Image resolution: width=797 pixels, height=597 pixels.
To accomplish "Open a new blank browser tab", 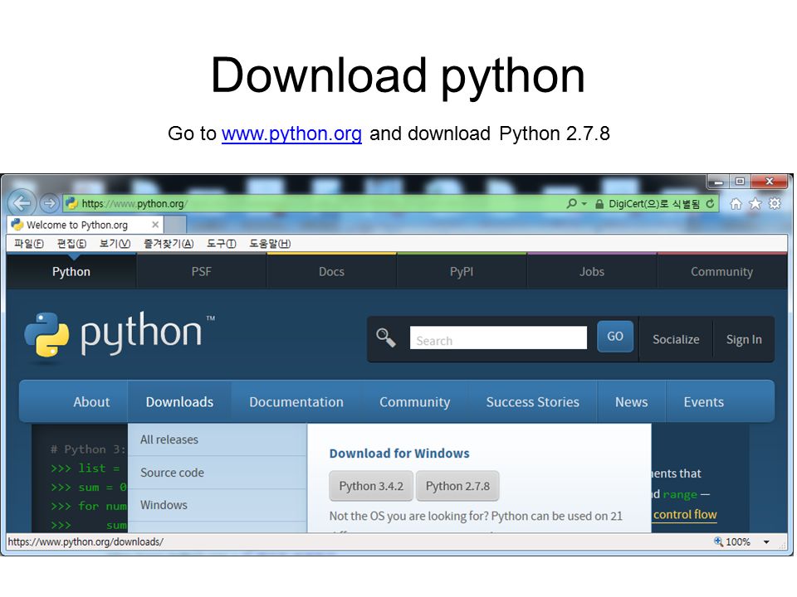I will pyautogui.click(x=175, y=225).
